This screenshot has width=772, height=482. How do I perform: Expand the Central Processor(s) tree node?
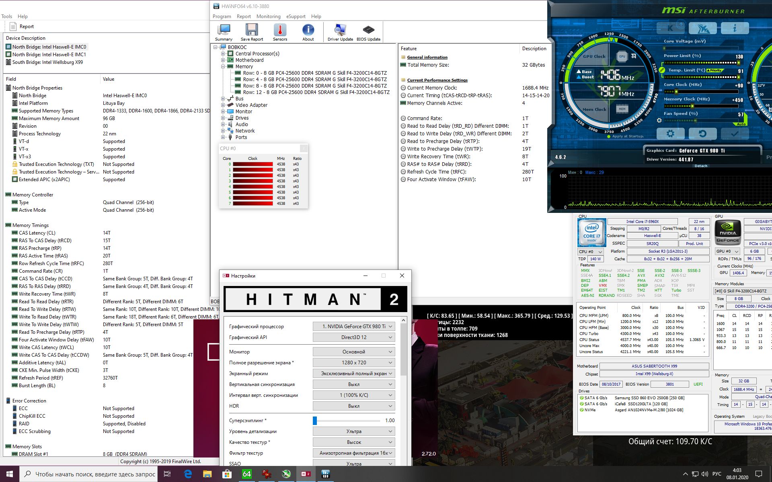point(223,54)
